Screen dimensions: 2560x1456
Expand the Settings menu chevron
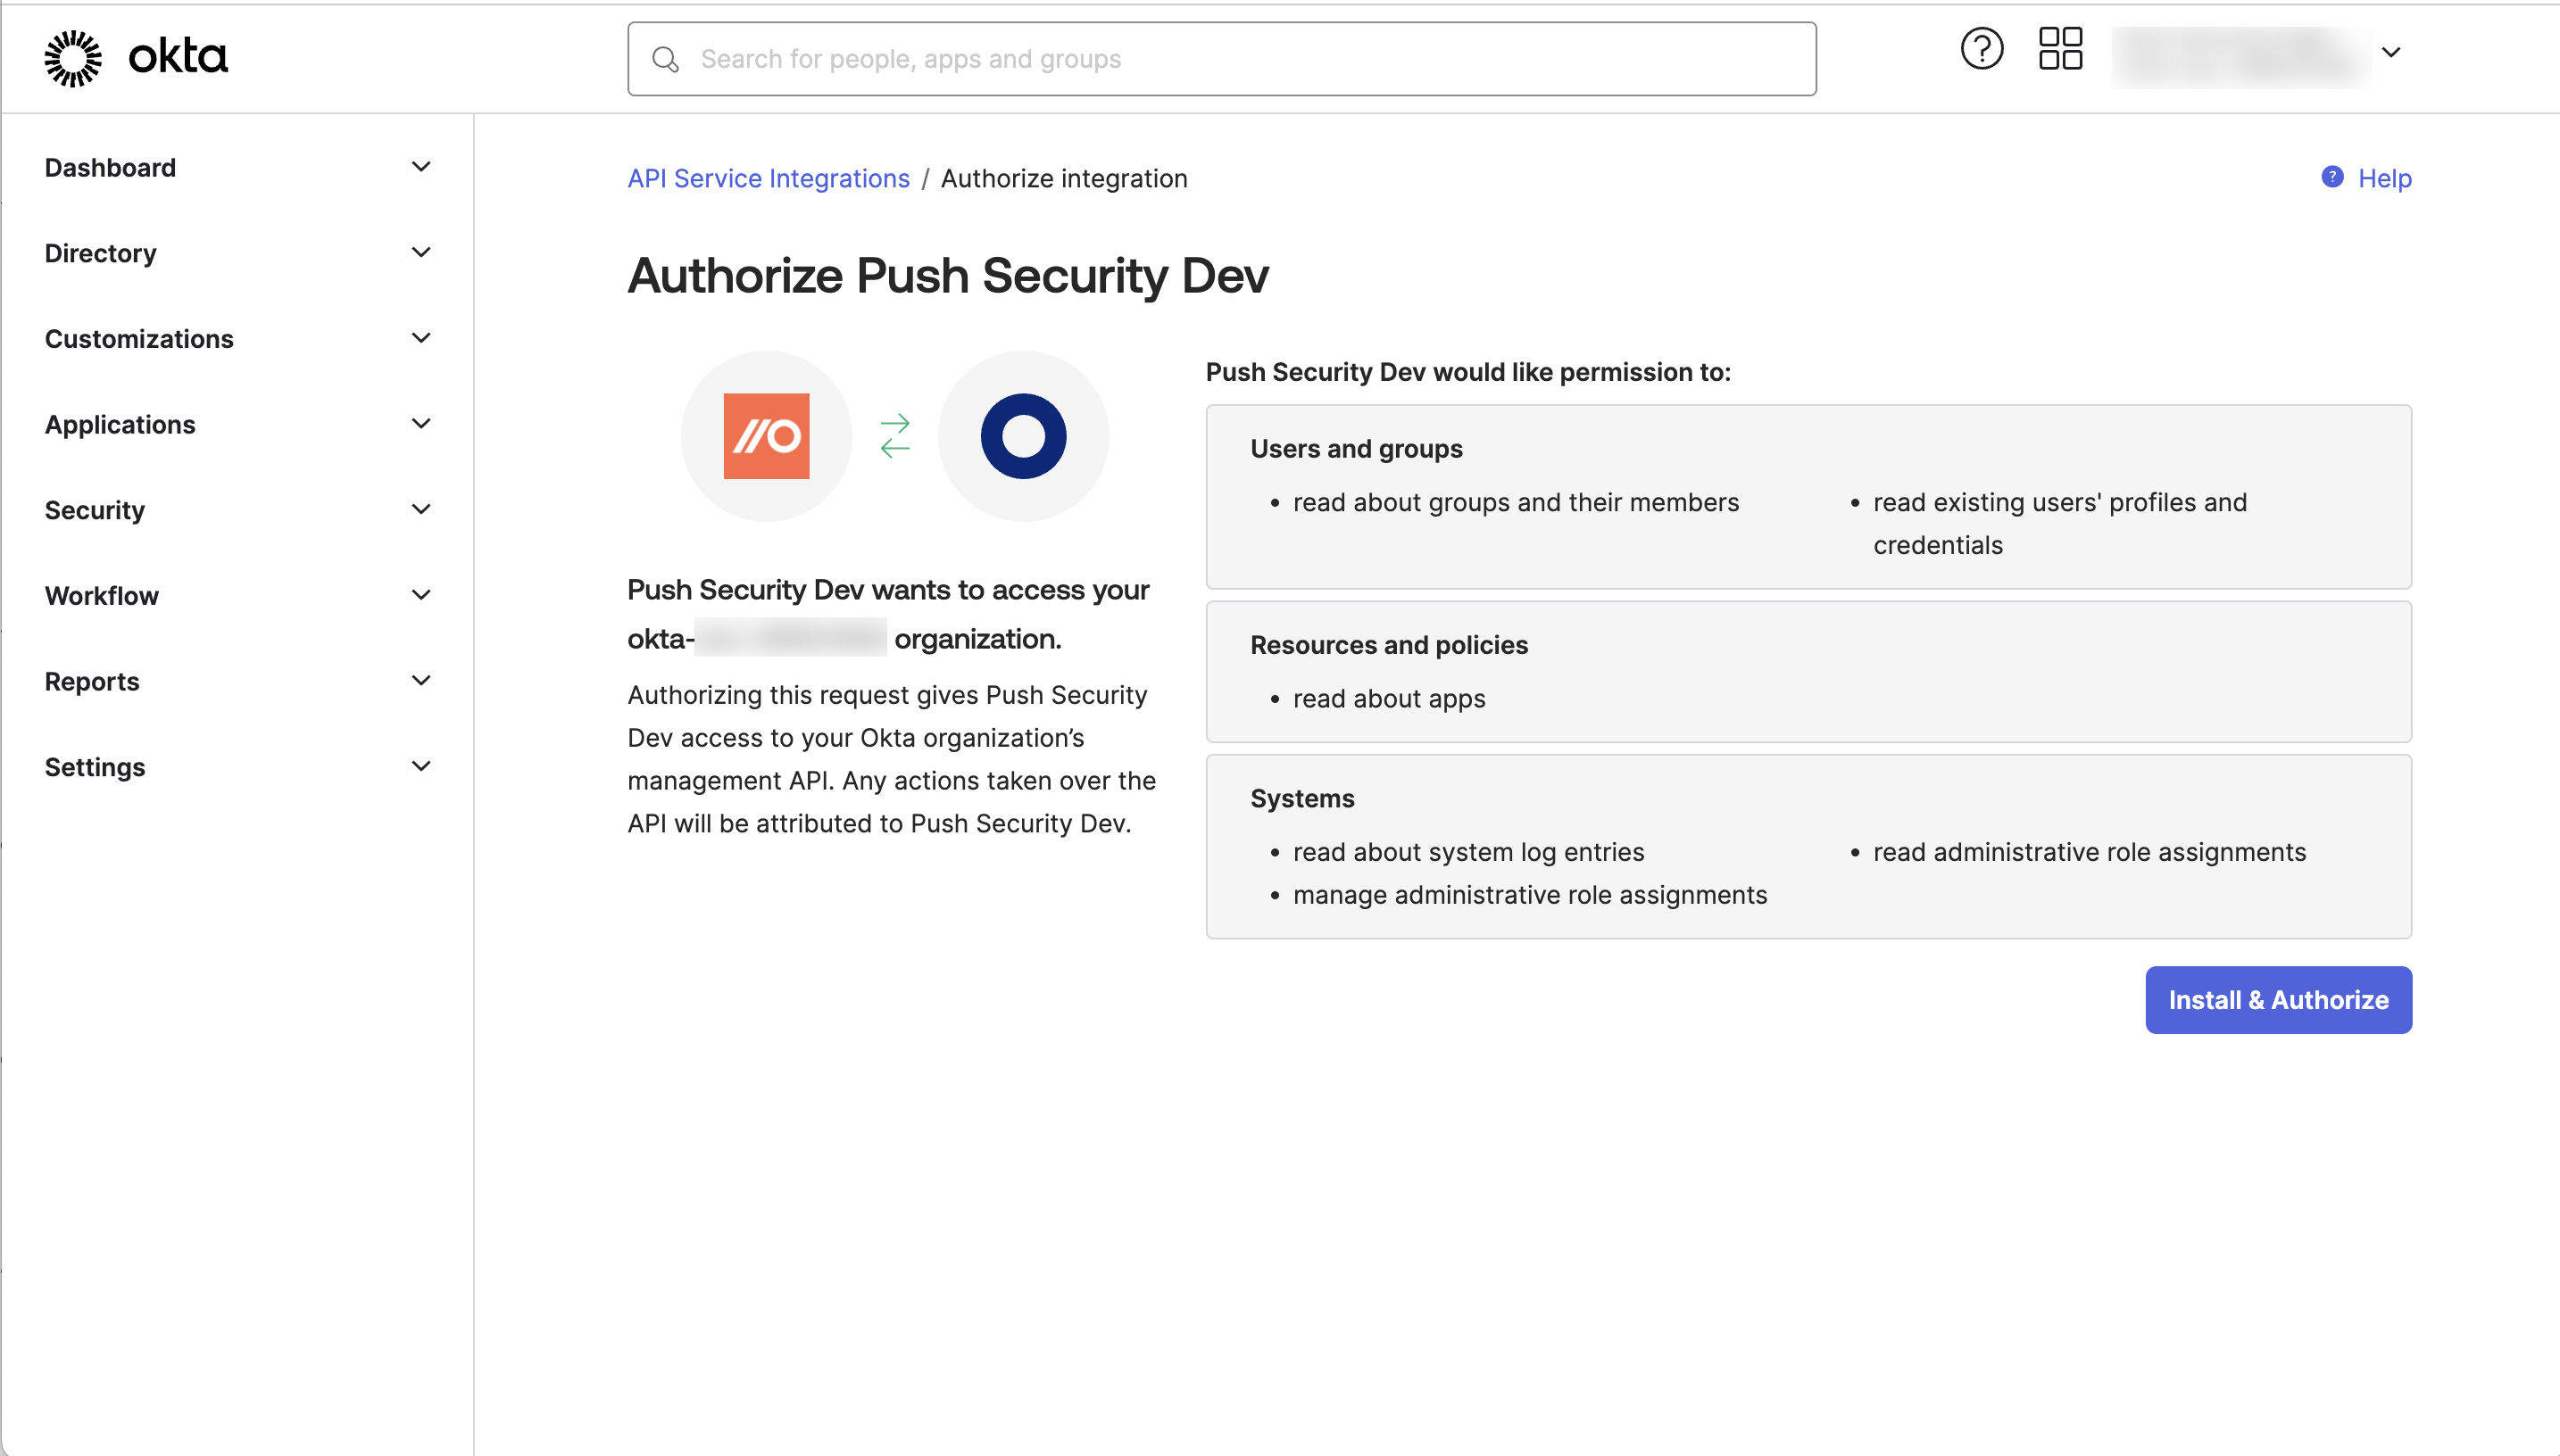pos(421,767)
